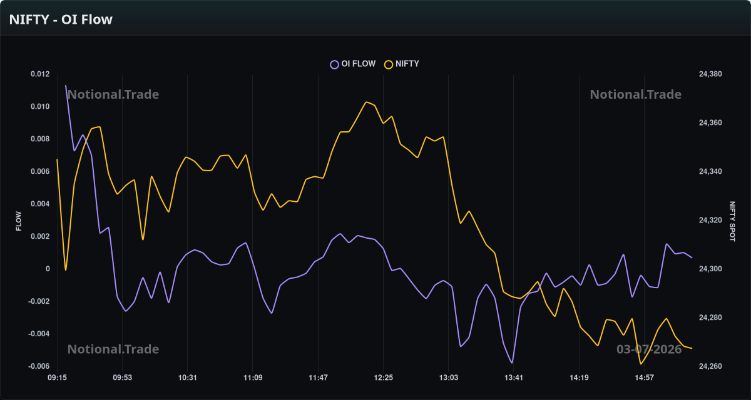Click the OI FLOW line's opening peak
The height and width of the screenshot is (400, 751).
pyautogui.click(x=66, y=86)
